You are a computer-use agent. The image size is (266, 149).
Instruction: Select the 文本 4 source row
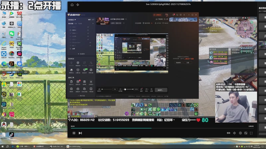80,30
